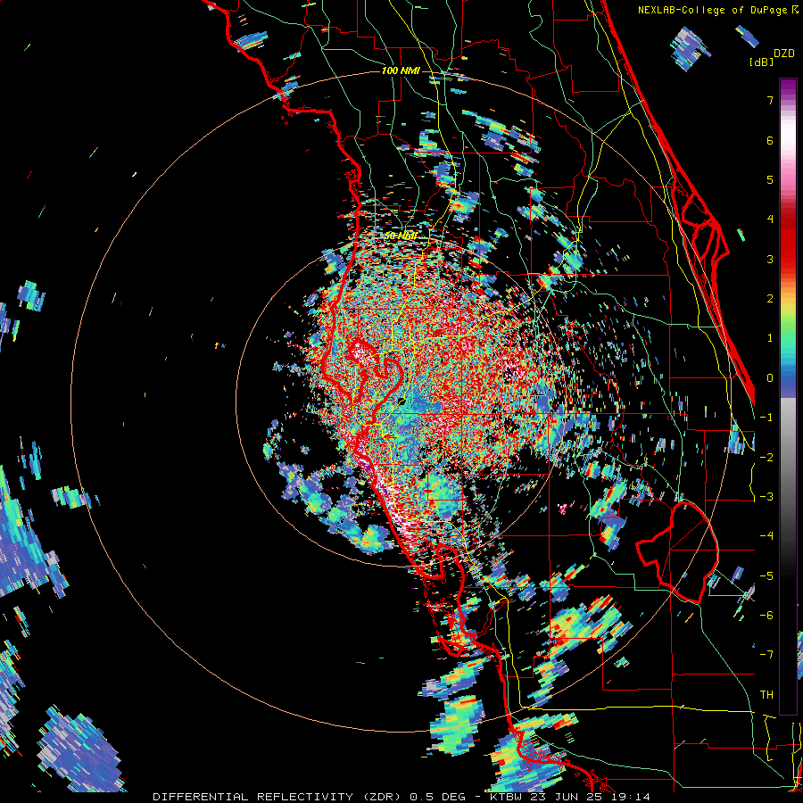Select the "3" value on the legend

pyautogui.click(x=770, y=259)
